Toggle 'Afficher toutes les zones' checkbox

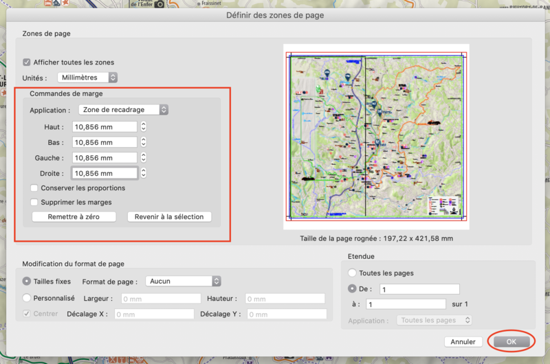coord(27,62)
